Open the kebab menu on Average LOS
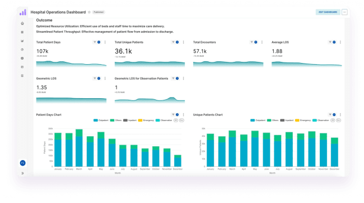This screenshot has width=364, height=203. click(340, 42)
